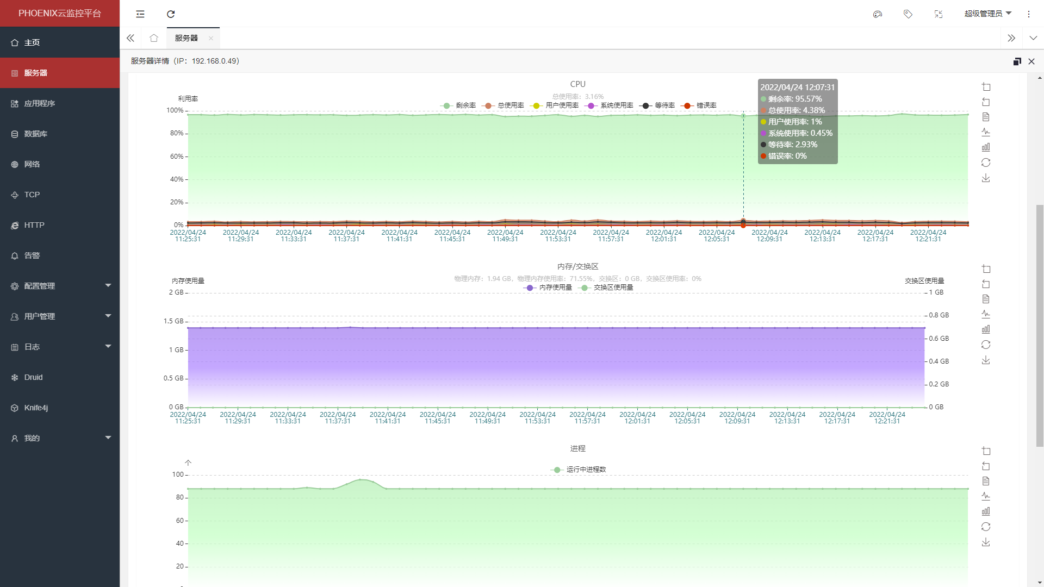Select the data zoom tool on CPU chart
The height and width of the screenshot is (587, 1044).
986,87
